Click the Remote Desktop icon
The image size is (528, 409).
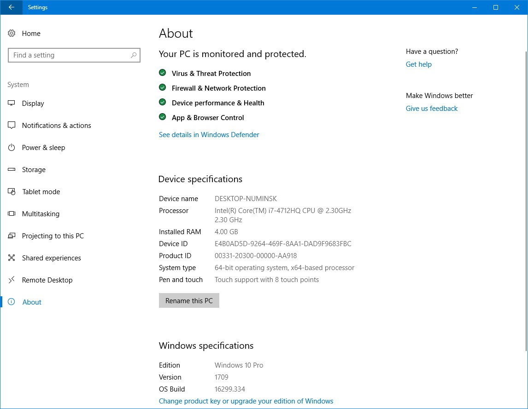[12, 280]
